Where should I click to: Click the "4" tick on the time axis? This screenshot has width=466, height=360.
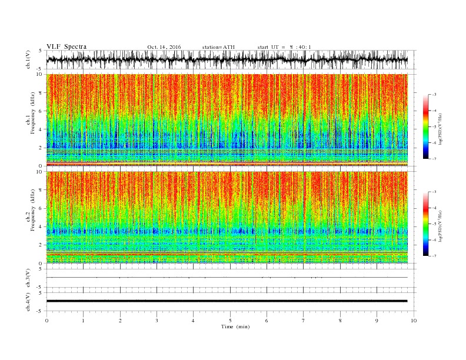(x=193, y=321)
